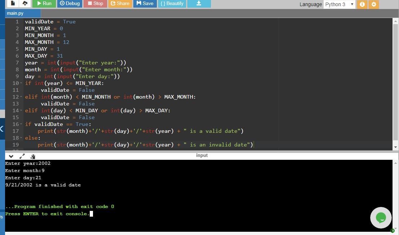Open the info icon next to Language
Viewport: 399px width, 235px height.
pyautogui.click(x=362, y=4)
